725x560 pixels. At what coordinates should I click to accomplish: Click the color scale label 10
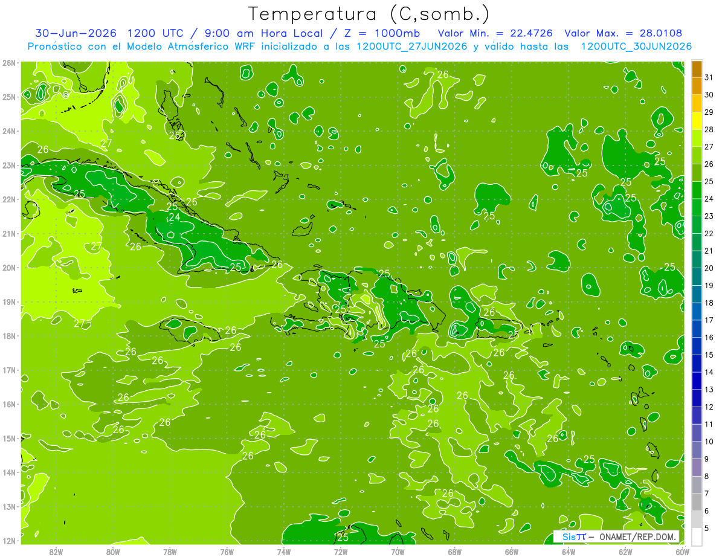point(709,442)
